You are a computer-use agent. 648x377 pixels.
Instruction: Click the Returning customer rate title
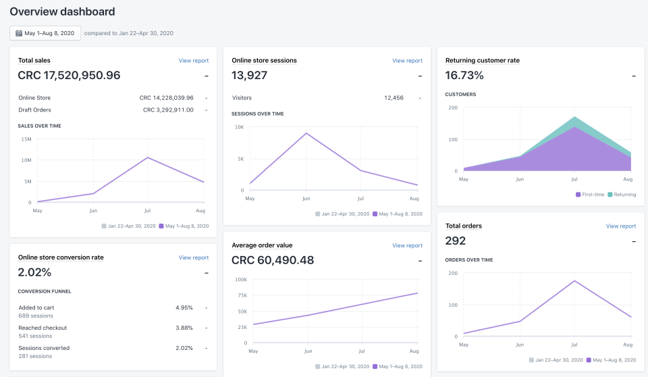pos(482,60)
